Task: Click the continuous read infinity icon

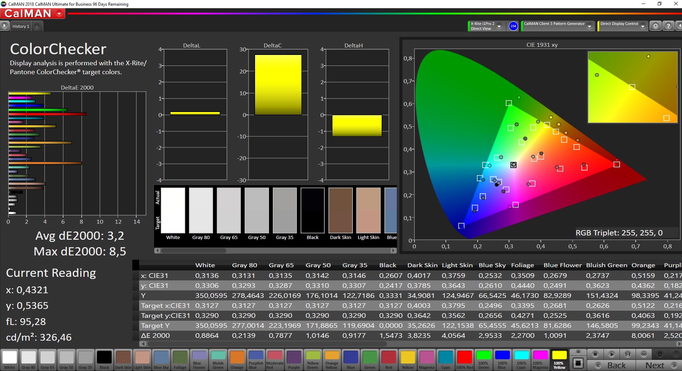Action: pyautogui.click(x=643, y=354)
